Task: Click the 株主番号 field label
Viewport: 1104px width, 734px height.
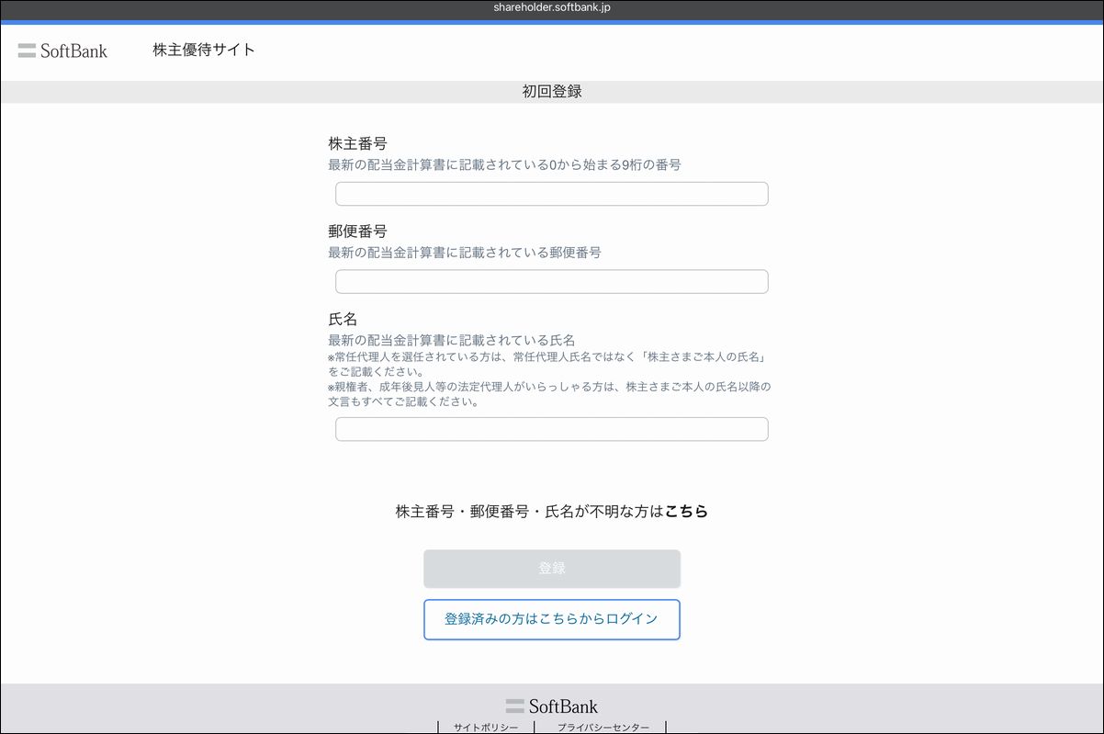Action: (x=357, y=144)
